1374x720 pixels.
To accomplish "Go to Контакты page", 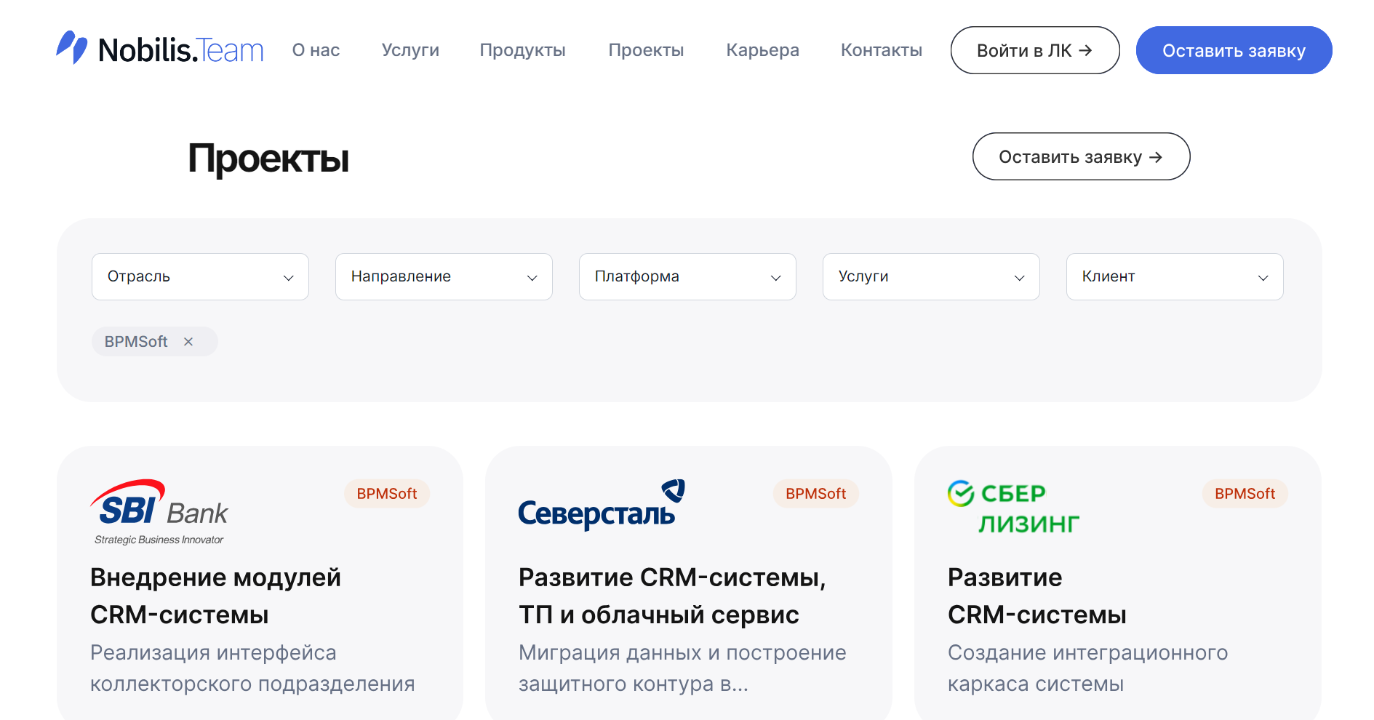I will 881,50.
